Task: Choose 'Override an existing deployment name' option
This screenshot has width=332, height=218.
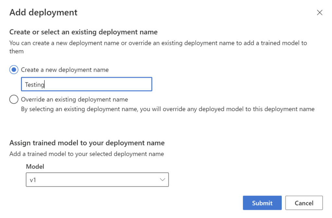Action: 14,99
